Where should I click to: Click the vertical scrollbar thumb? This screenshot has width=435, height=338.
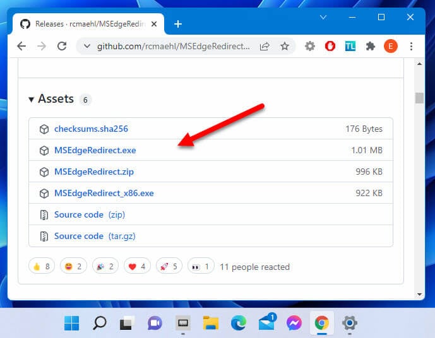point(419,98)
